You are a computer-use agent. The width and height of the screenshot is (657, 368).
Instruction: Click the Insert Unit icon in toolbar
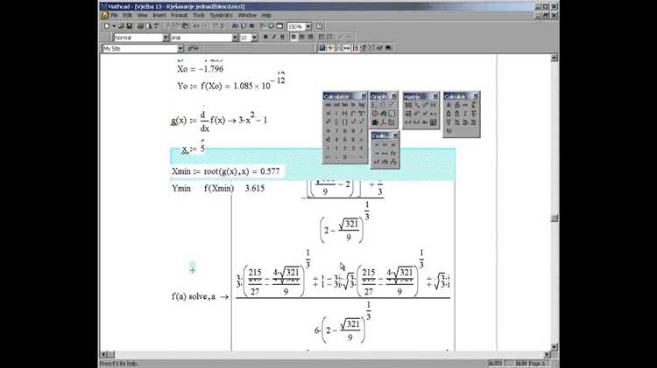pos(244,26)
